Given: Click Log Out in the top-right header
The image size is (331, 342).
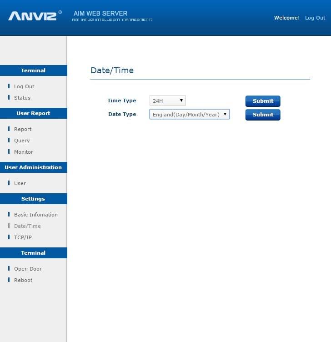Looking at the screenshot, I should pos(315,18).
